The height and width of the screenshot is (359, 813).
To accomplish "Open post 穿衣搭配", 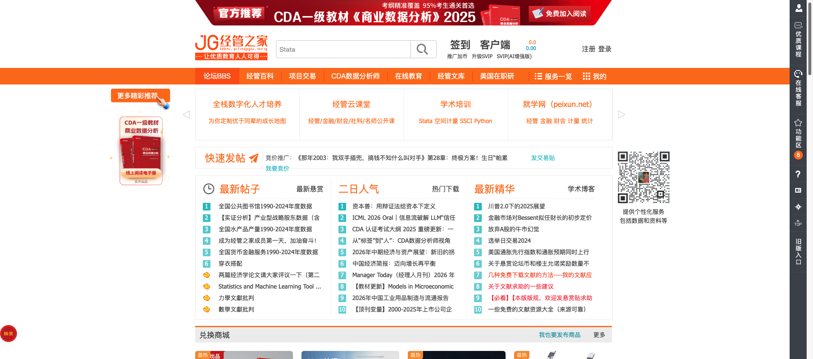I will point(230,264).
